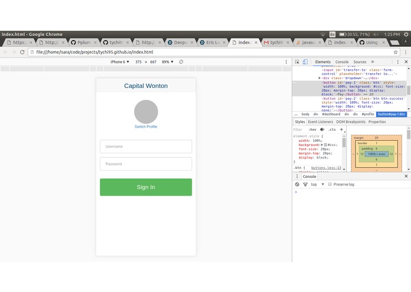The width and height of the screenshot is (411, 292).
Task: Show more DevTools tabs chevron
Action: 373,62
